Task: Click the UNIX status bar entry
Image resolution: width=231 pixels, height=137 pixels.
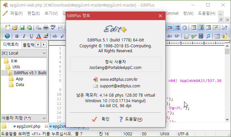Action: 165,134
